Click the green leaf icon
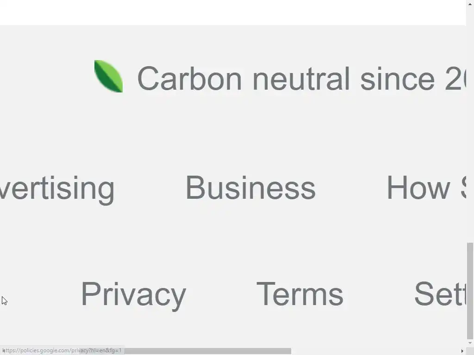474x355 pixels. coord(108,76)
